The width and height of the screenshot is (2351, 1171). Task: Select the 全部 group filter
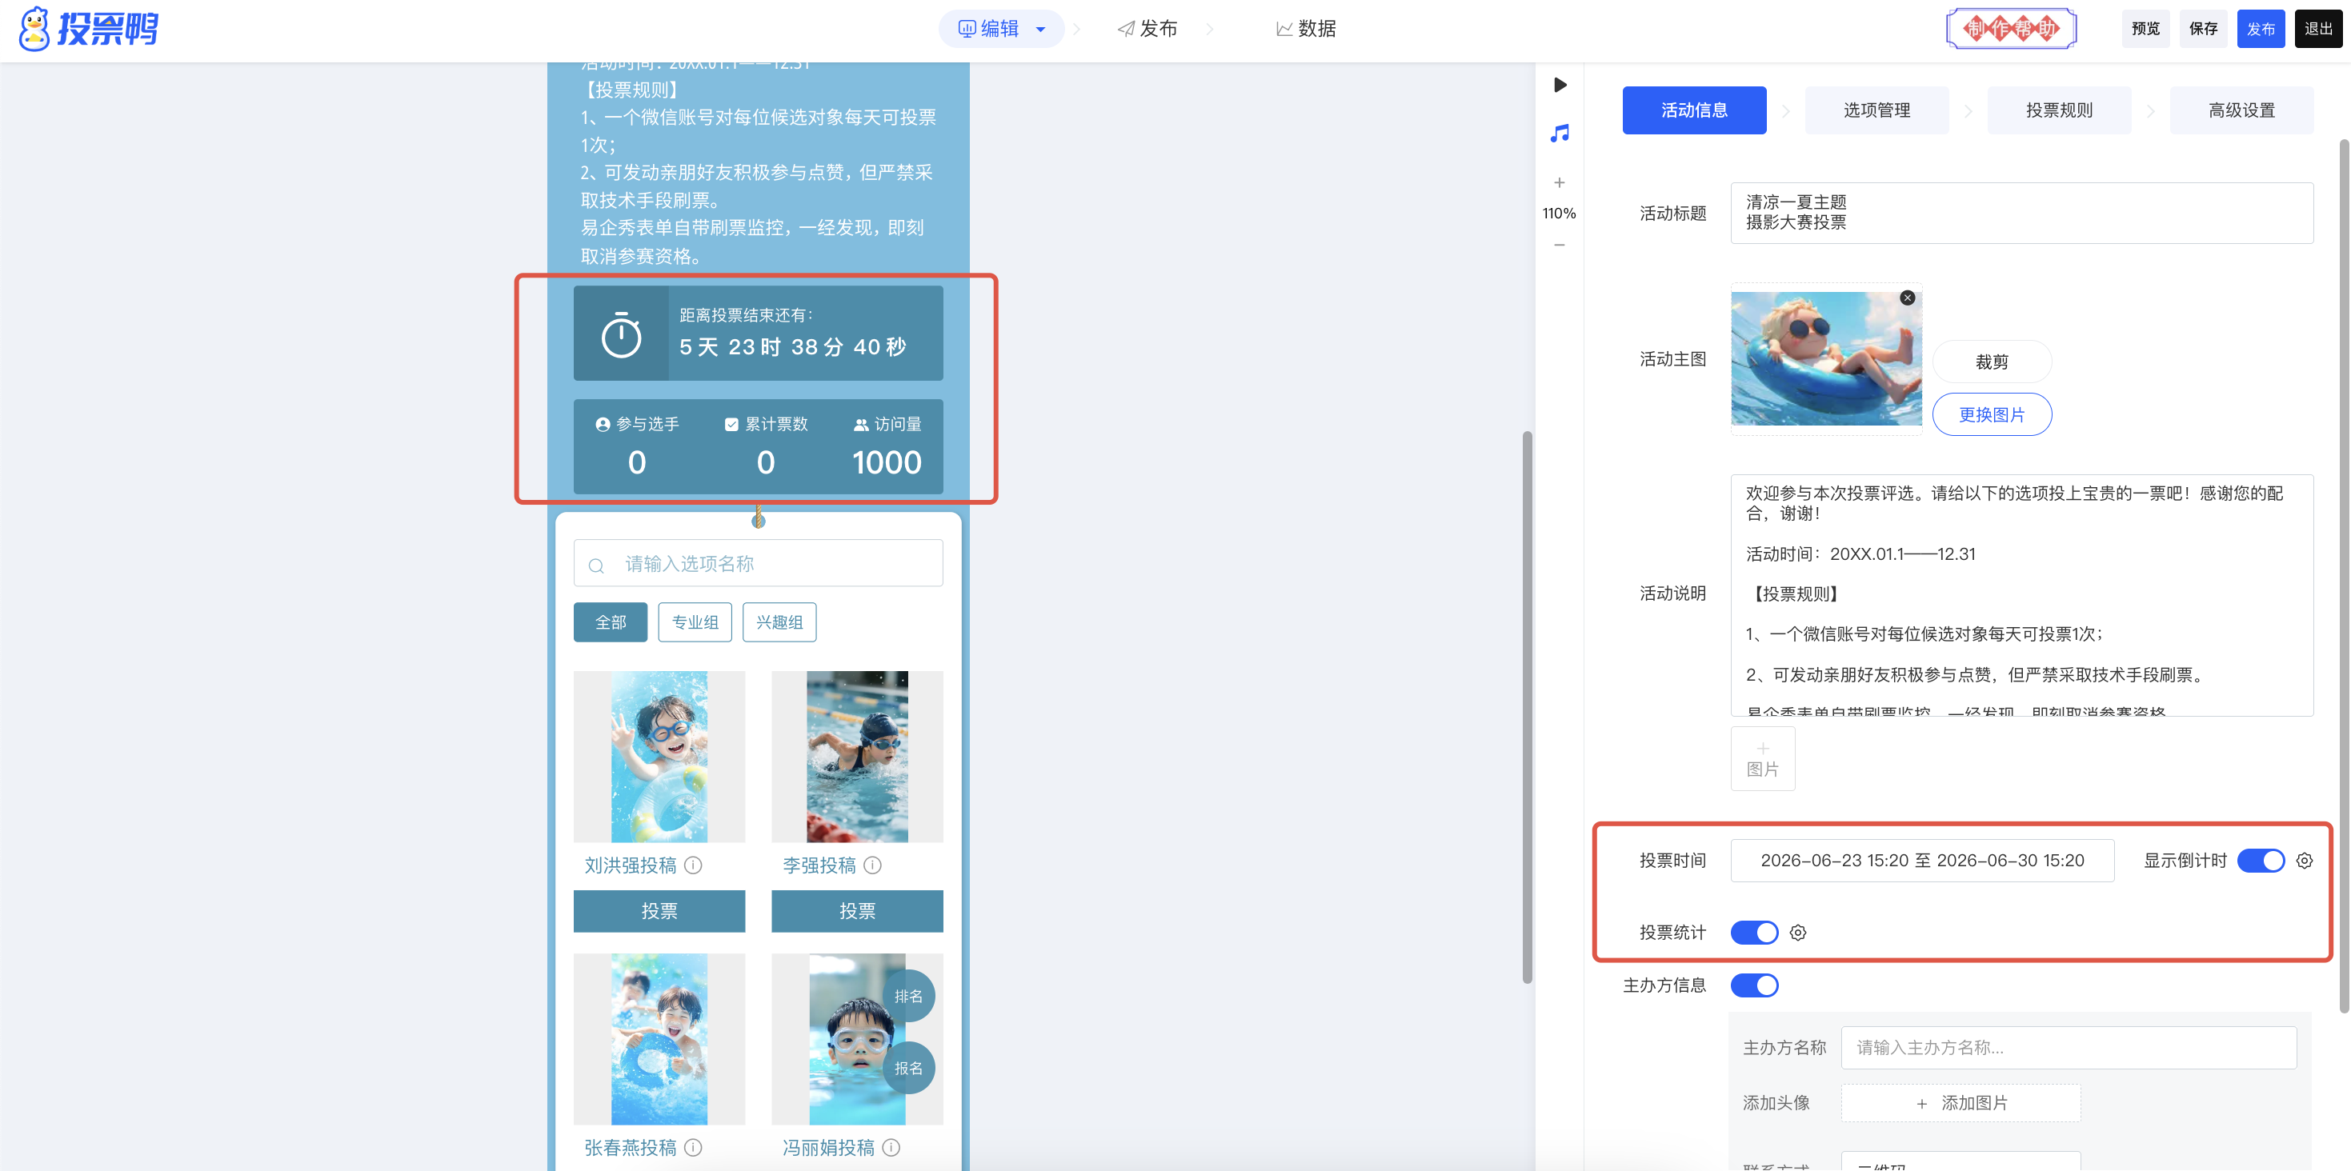click(x=611, y=622)
